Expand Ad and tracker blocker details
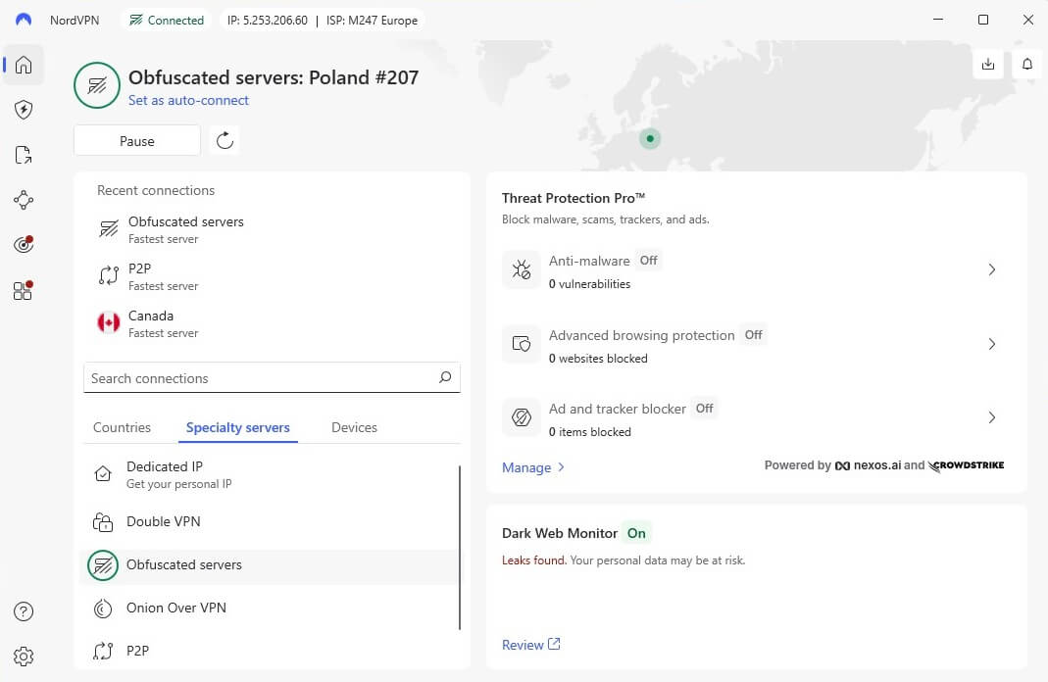The width and height of the screenshot is (1048, 682). click(991, 417)
